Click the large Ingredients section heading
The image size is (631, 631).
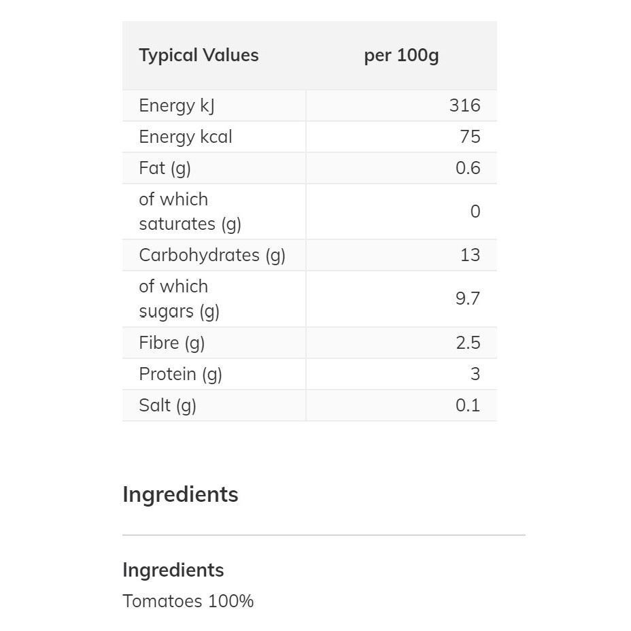180,494
